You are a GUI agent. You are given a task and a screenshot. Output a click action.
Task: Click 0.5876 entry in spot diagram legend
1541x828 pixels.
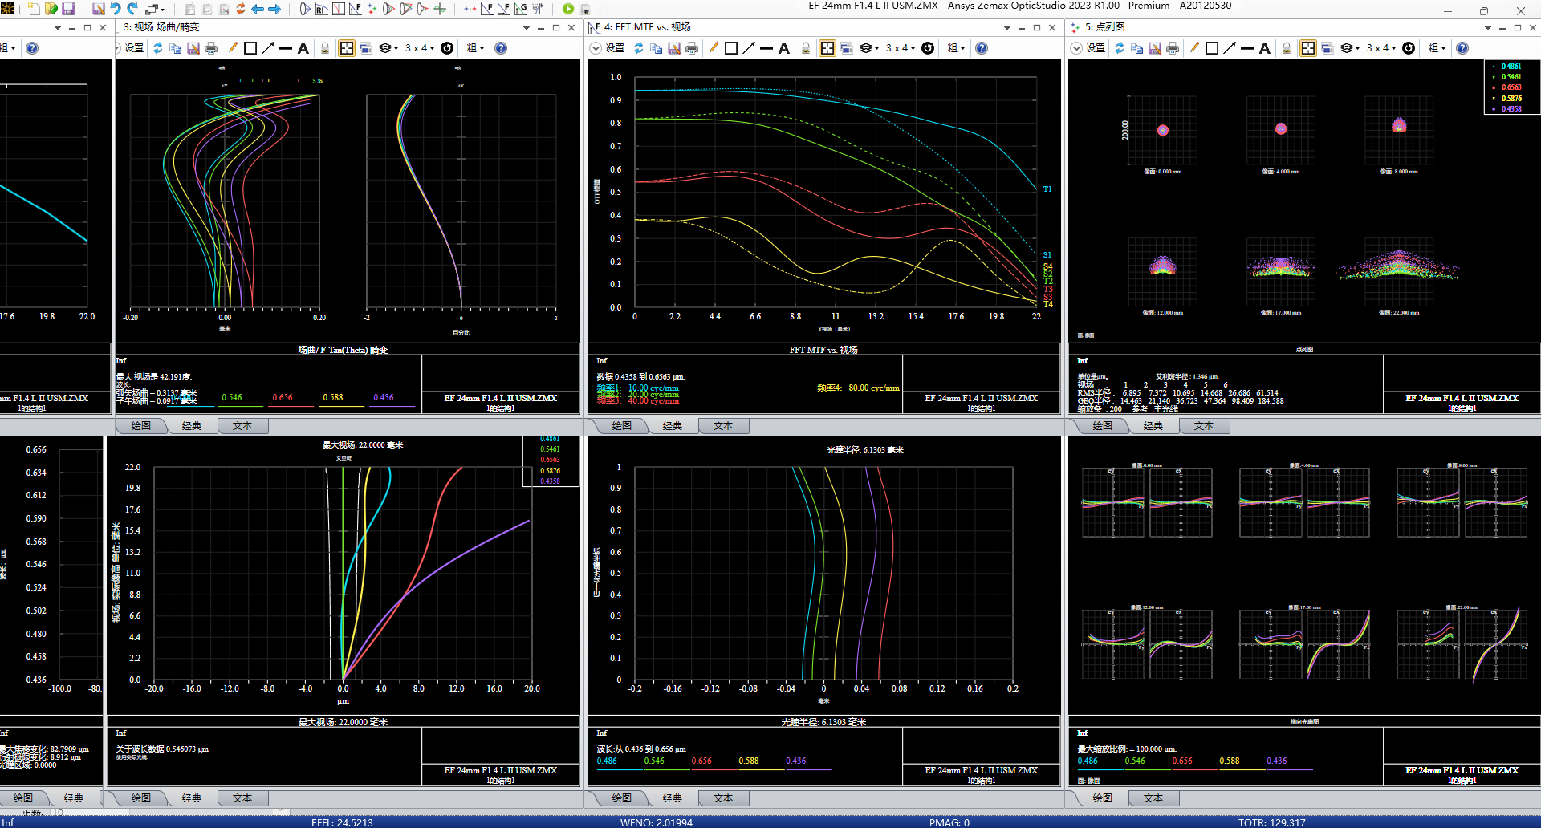click(1511, 98)
